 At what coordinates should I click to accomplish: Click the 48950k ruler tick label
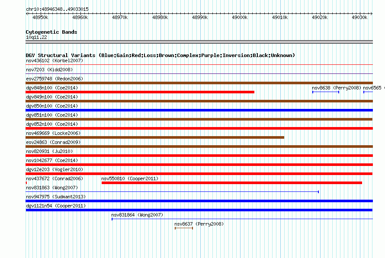[40, 17]
